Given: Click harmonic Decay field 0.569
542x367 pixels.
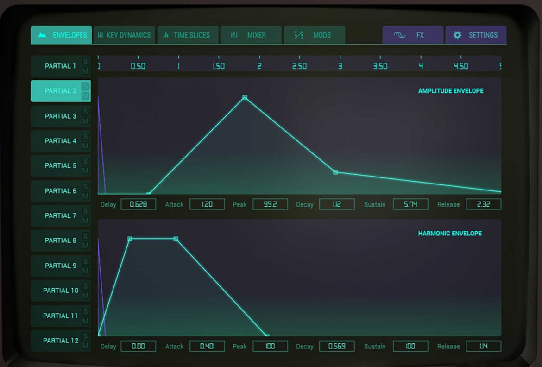Looking at the screenshot, I should coord(337,346).
